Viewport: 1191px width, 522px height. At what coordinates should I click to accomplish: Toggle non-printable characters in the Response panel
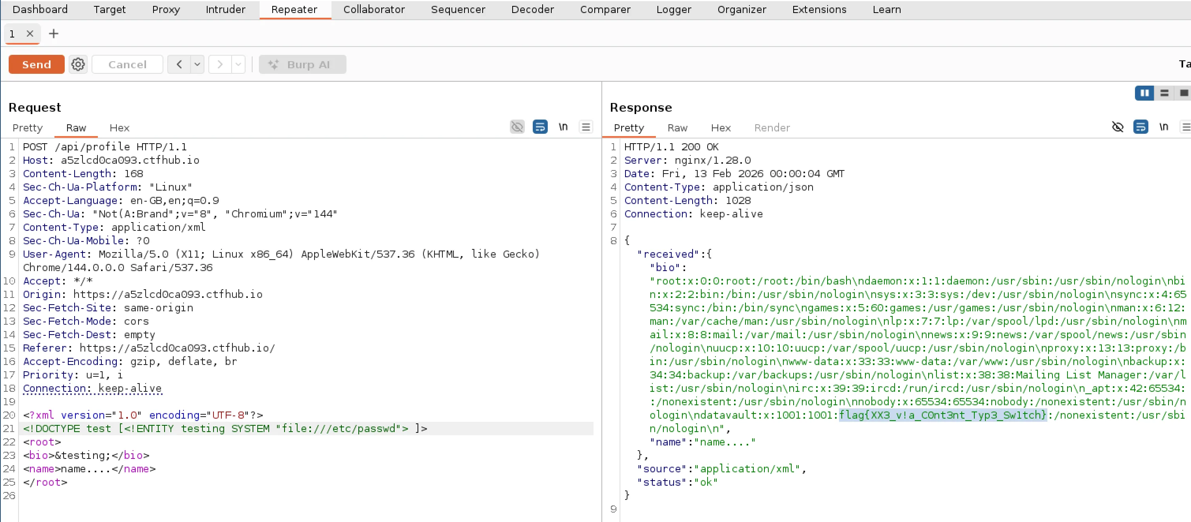click(x=1164, y=127)
